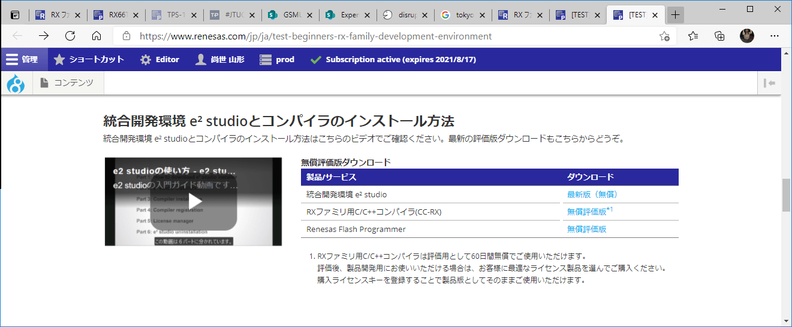This screenshot has width=792, height=327.
Task: Open CC-RX 無償評価版 download link
Action: click(587, 212)
